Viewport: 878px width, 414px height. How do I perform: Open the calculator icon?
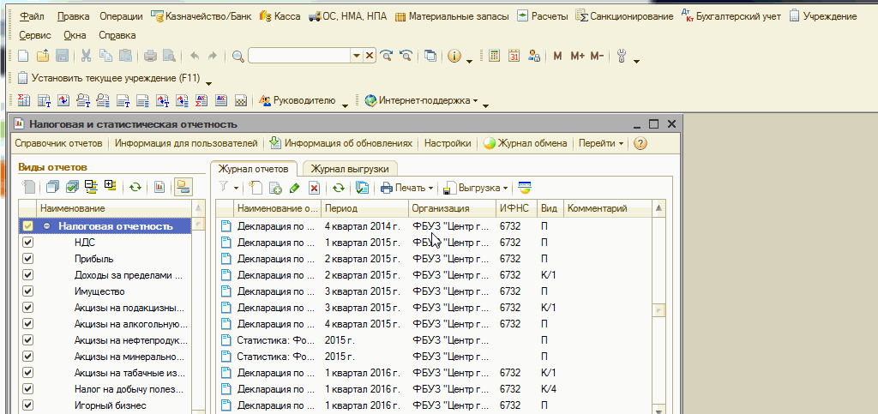point(494,56)
